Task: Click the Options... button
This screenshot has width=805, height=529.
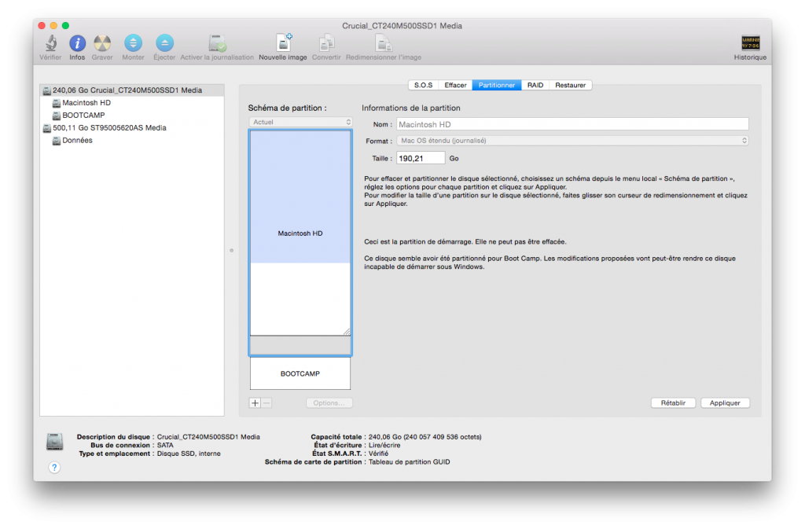Action: 329,402
